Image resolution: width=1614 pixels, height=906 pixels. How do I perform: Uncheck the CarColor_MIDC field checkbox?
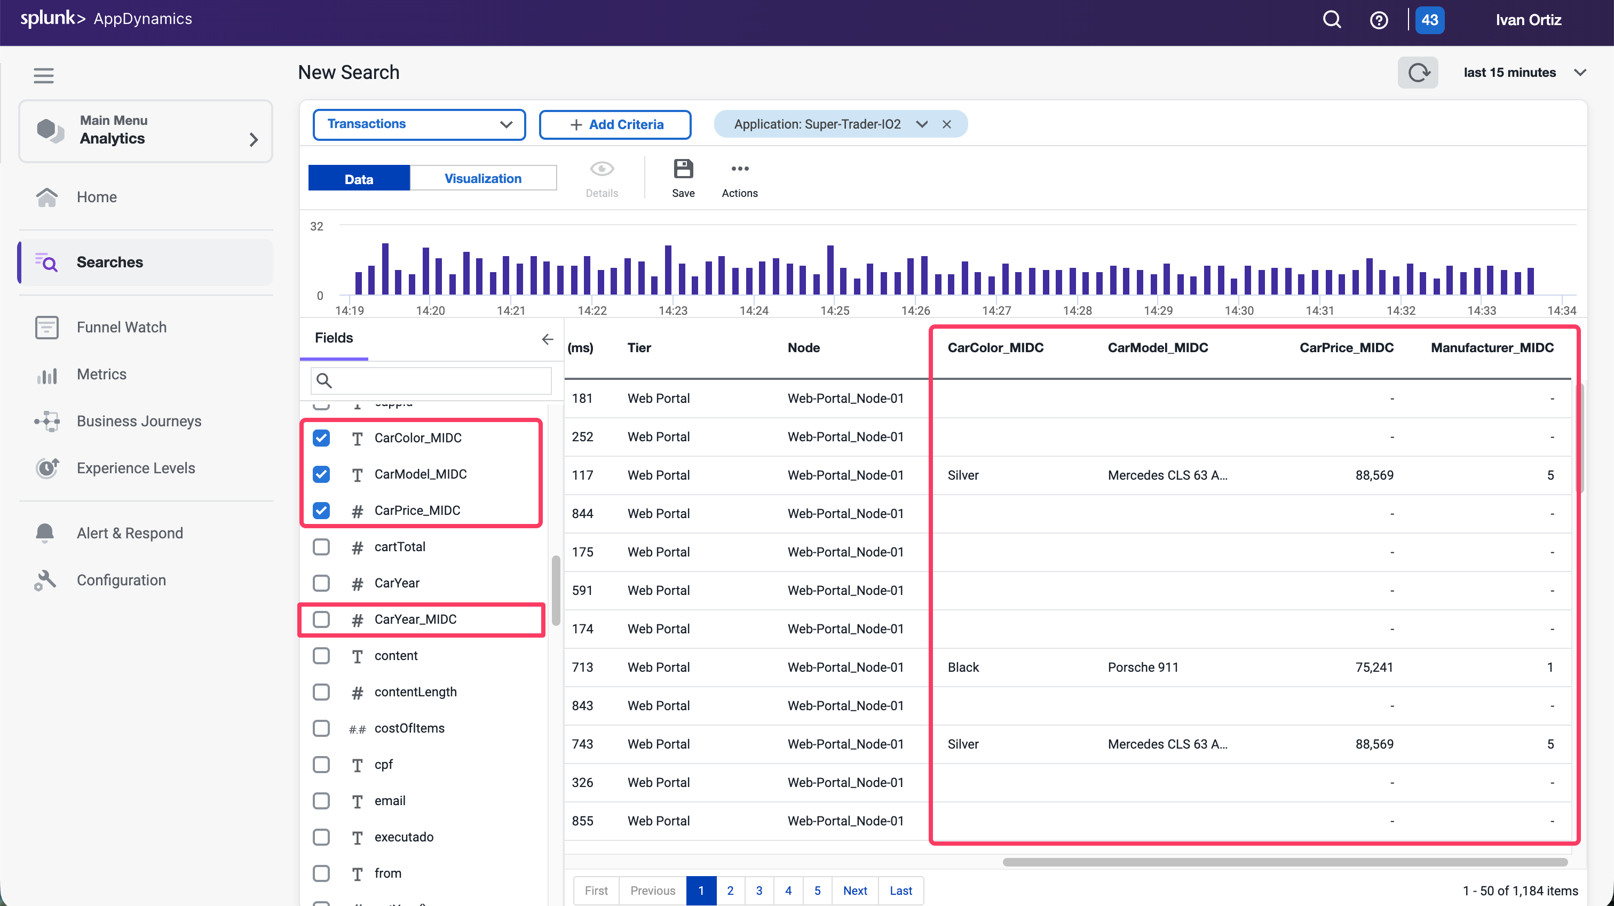tap(321, 438)
